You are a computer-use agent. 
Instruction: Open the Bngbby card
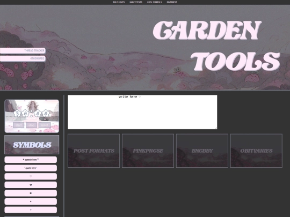[202, 151]
